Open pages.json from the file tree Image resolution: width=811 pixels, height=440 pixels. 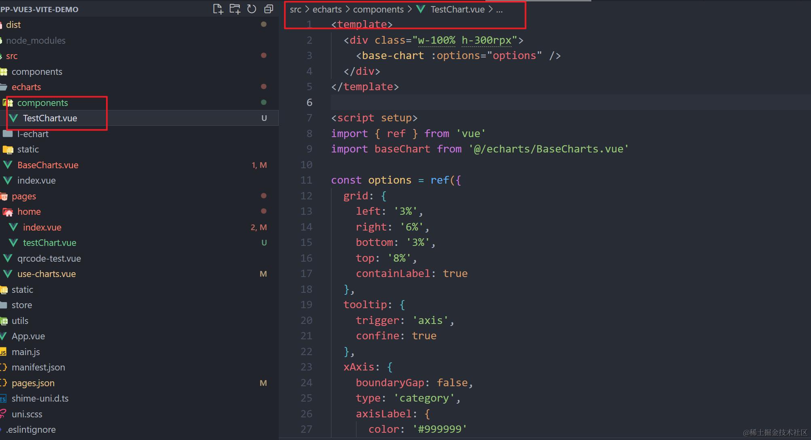[33, 383]
